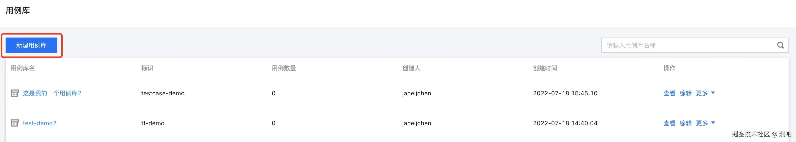This screenshot has width=796, height=142.
Task: Expand 更多 dropdown in the tt-demo row
Action: tap(705, 123)
